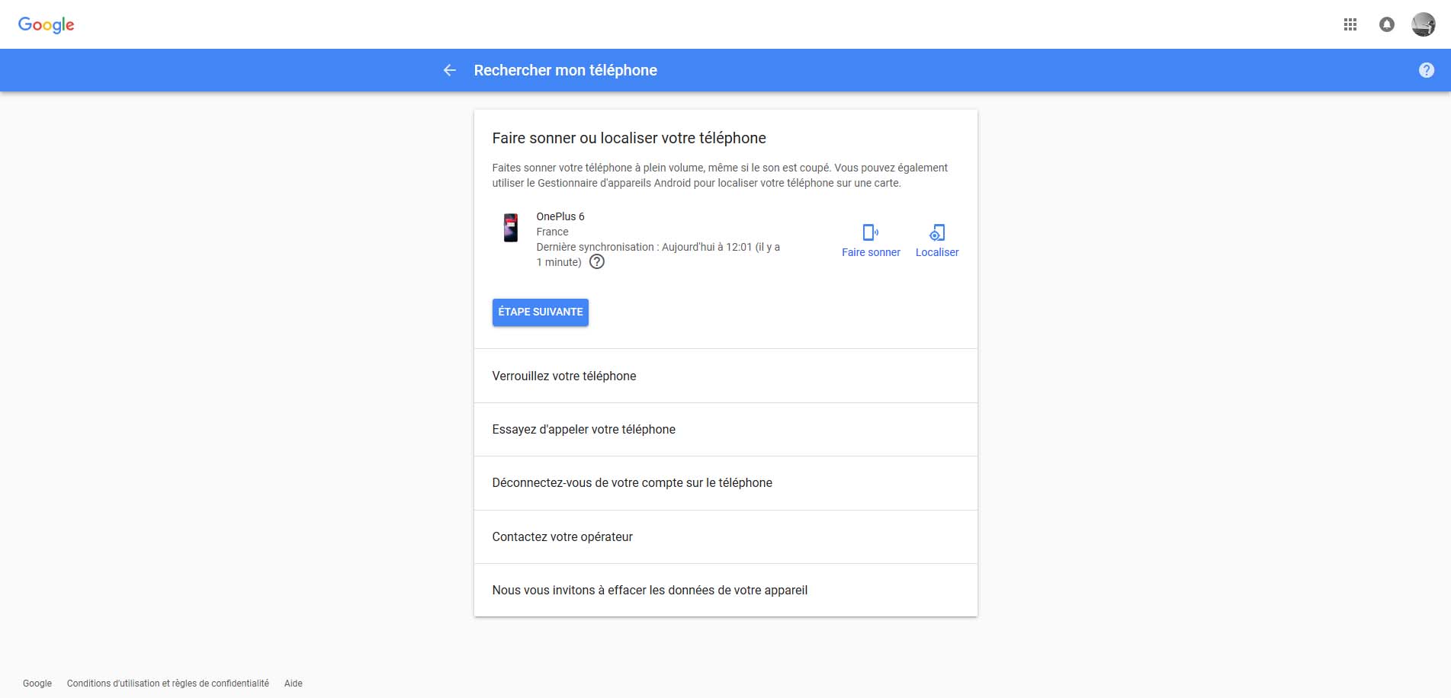Click sync info question mark icon
The image size is (1451, 698).
(x=597, y=262)
